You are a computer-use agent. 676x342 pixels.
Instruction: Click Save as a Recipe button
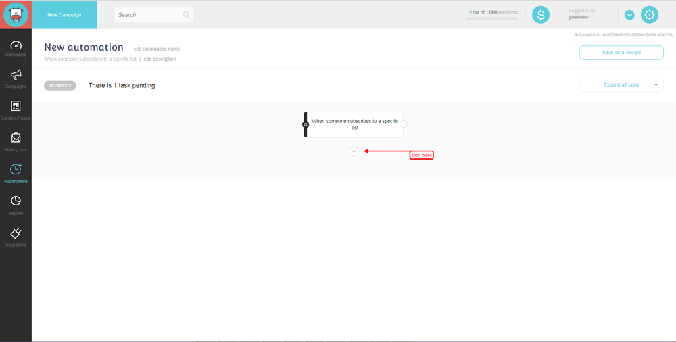[x=621, y=53]
